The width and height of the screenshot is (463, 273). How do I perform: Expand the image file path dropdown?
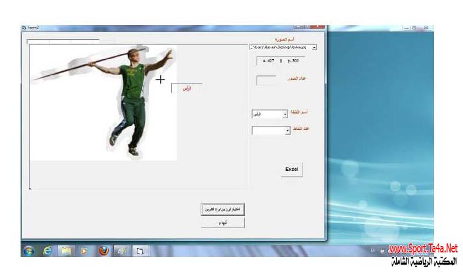pos(314,48)
